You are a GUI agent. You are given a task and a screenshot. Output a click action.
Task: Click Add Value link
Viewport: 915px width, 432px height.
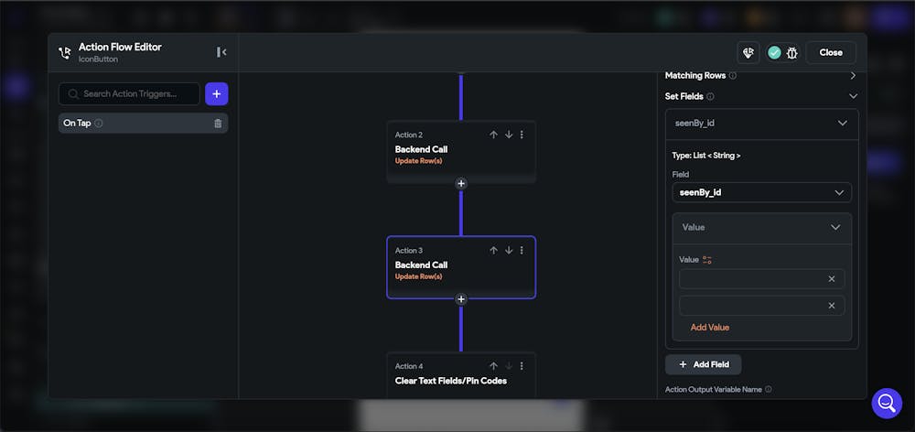point(710,328)
